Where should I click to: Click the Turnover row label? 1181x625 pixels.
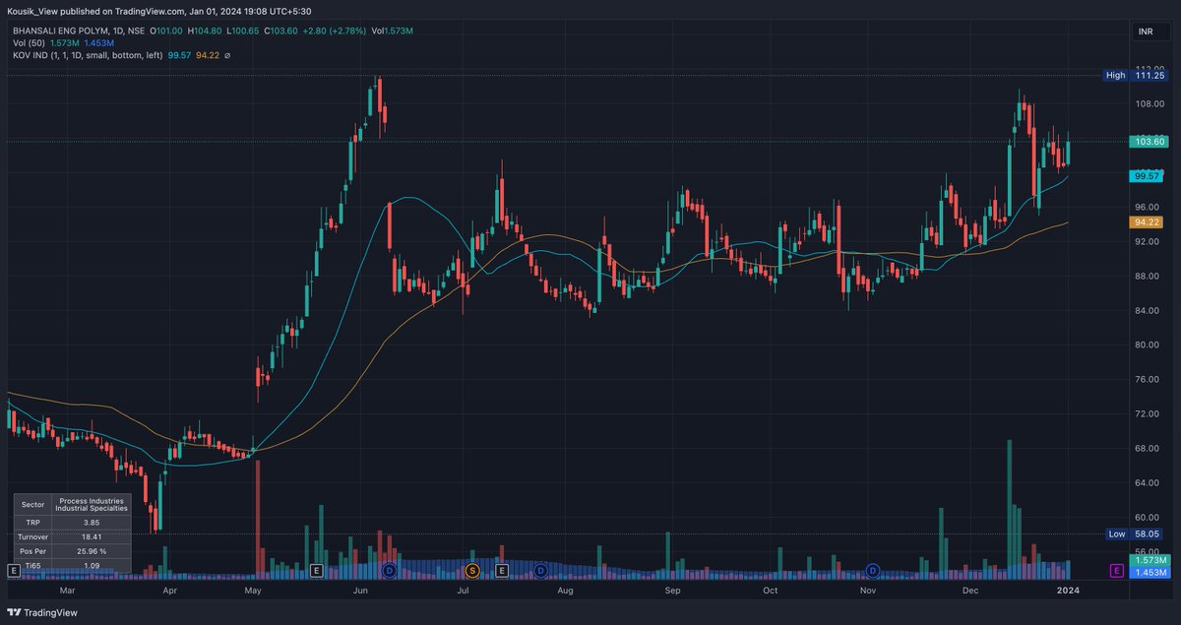[32, 536]
